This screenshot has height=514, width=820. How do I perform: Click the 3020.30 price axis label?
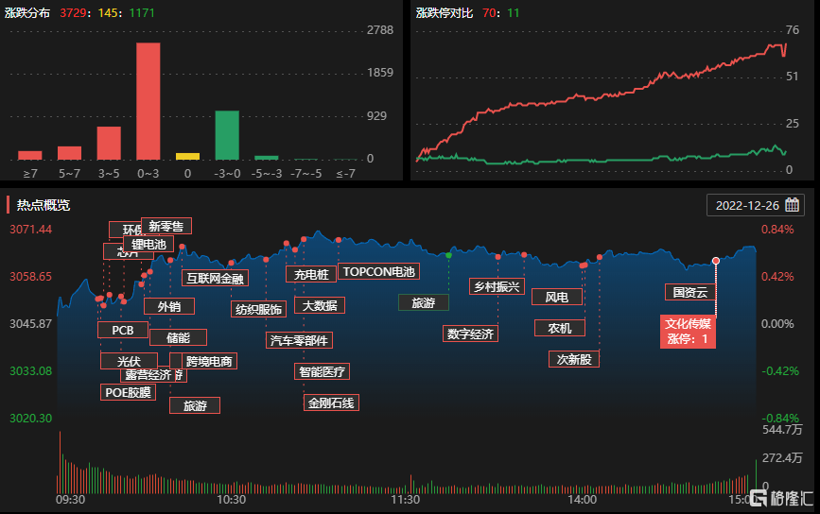point(31,419)
